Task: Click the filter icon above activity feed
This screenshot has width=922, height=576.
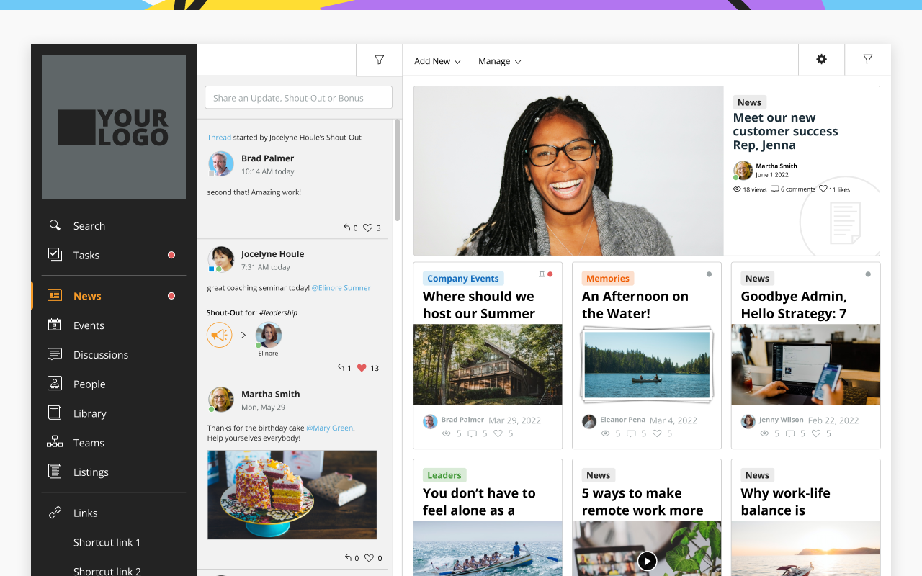Action: point(379,60)
